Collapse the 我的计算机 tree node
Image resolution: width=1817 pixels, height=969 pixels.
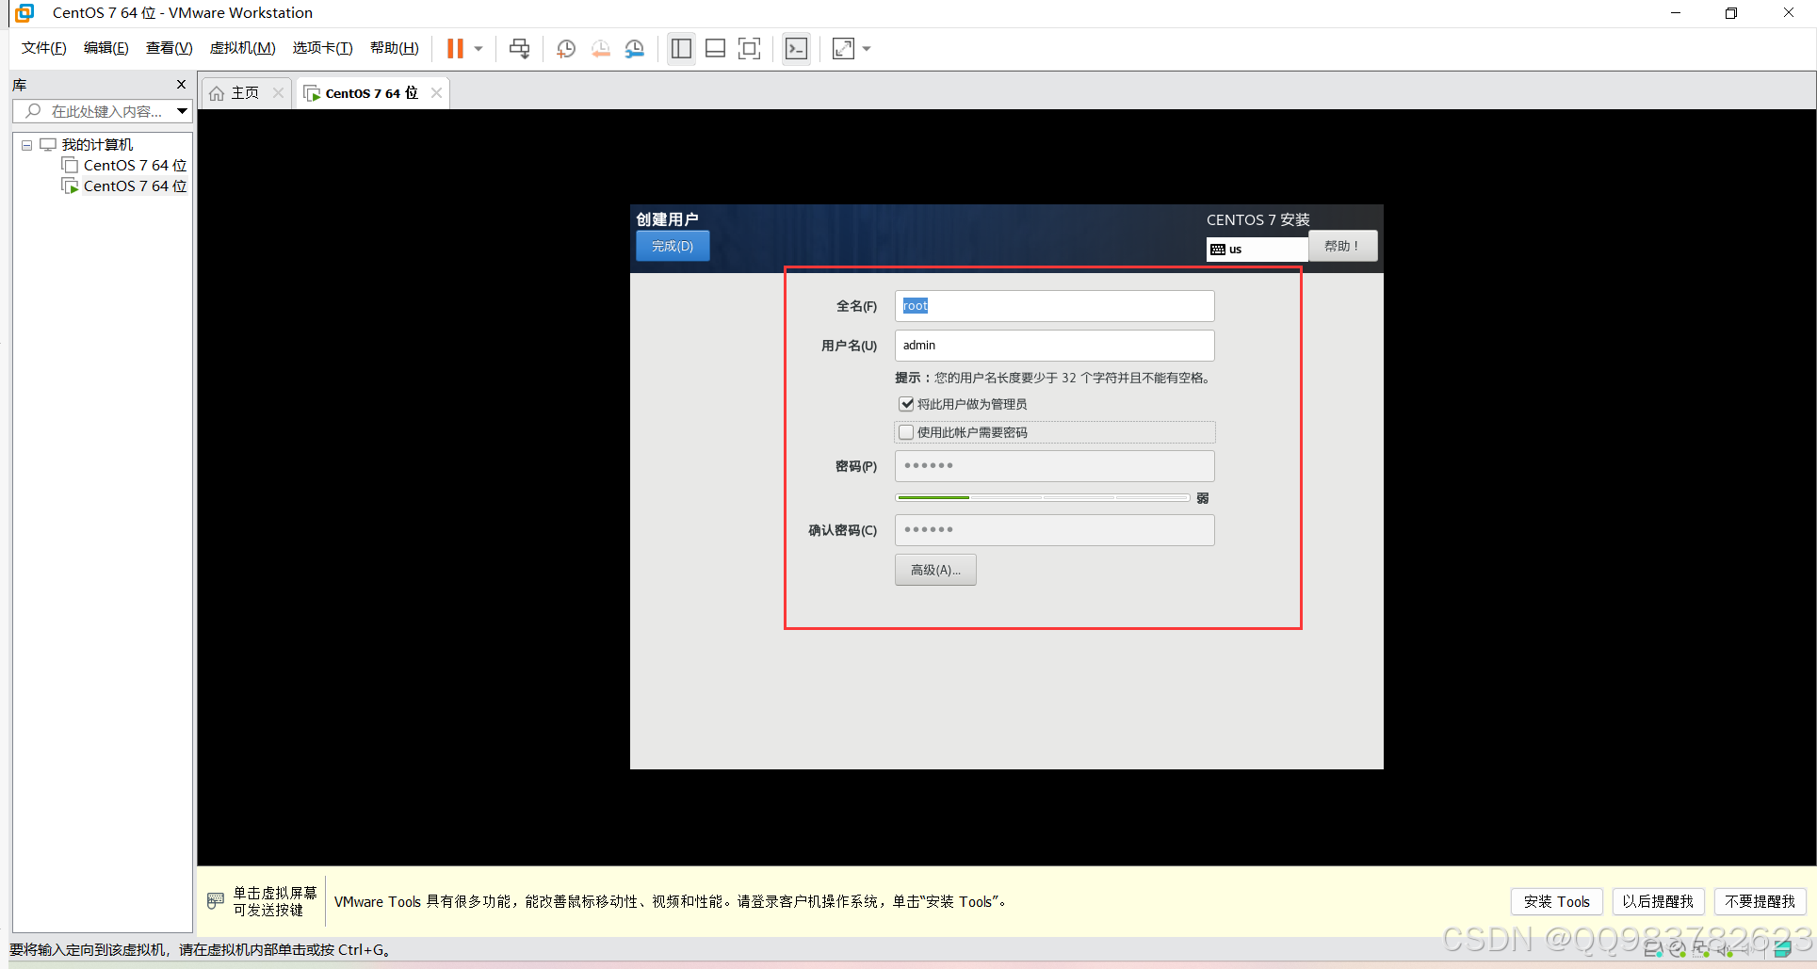pyautogui.click(x=27, y=145)
